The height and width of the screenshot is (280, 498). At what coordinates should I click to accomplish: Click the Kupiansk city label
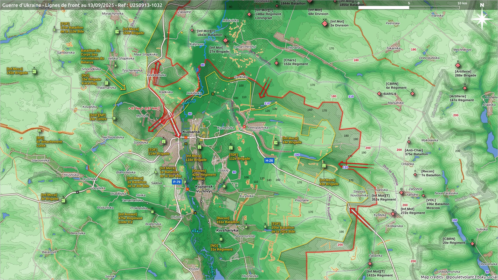(x=191, y=132)
